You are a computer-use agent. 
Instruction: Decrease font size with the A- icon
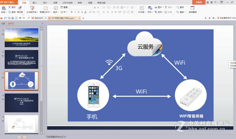(x=99, y=7)
